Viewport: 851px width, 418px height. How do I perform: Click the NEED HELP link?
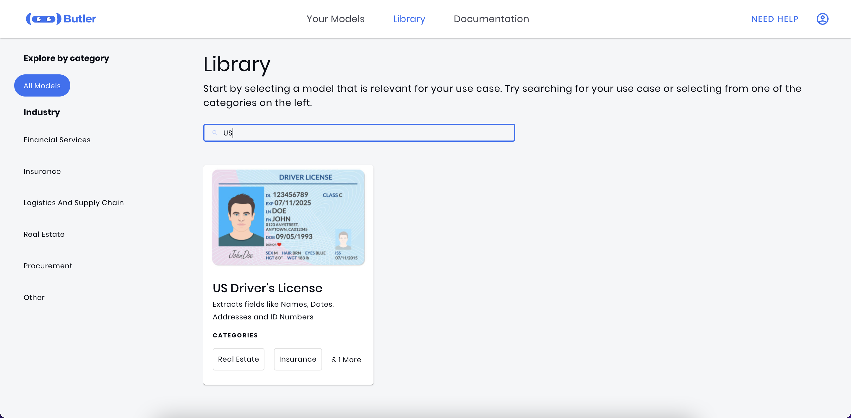coord(775,19)
